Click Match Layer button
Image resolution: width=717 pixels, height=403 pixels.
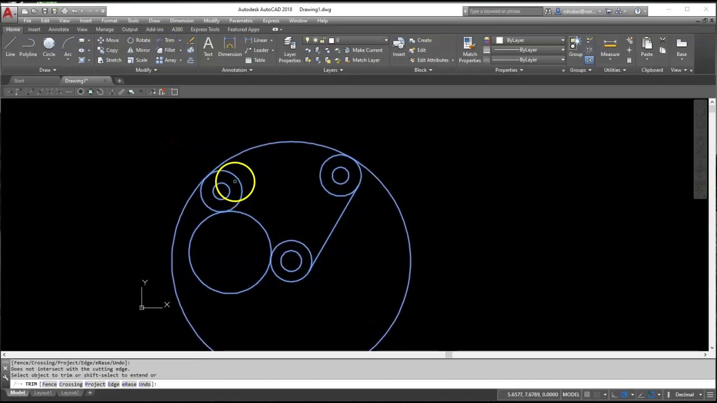[361, 60]
